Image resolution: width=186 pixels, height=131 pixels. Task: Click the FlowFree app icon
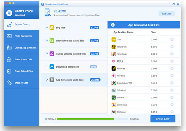tap(114, 68)
